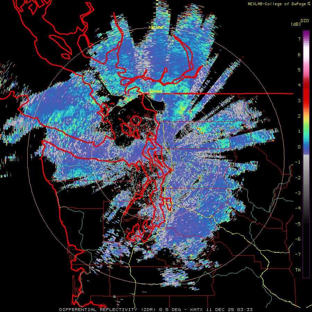312x312 pixels.
Task: Click the 3 dB scale value
Action: (x=299, y=101)
